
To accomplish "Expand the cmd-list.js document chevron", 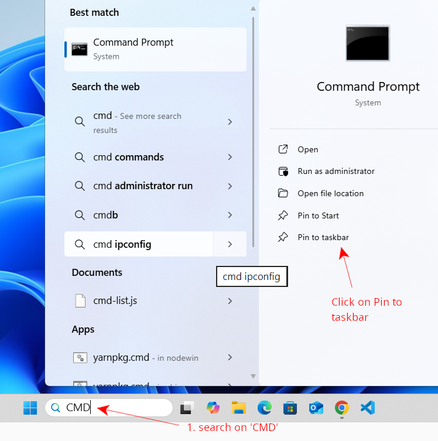I will pyautogui.click(x=230, y=301).
